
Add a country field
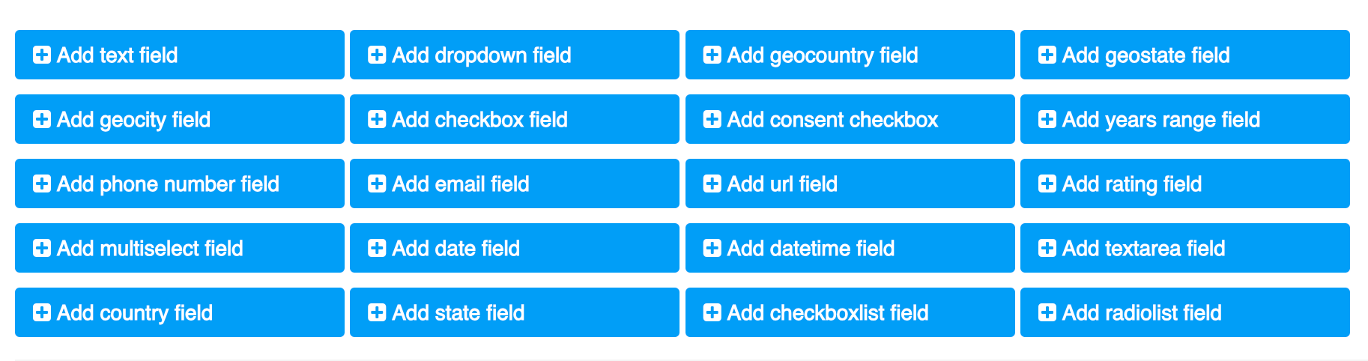[x=179, y=312]
